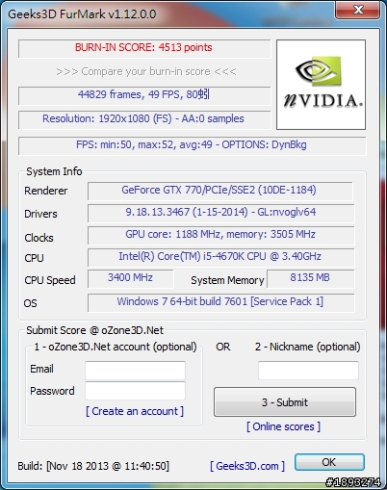The height and width of the screenshot is (490, 387).
Task: Click the OK button
Action: (329, 462)
